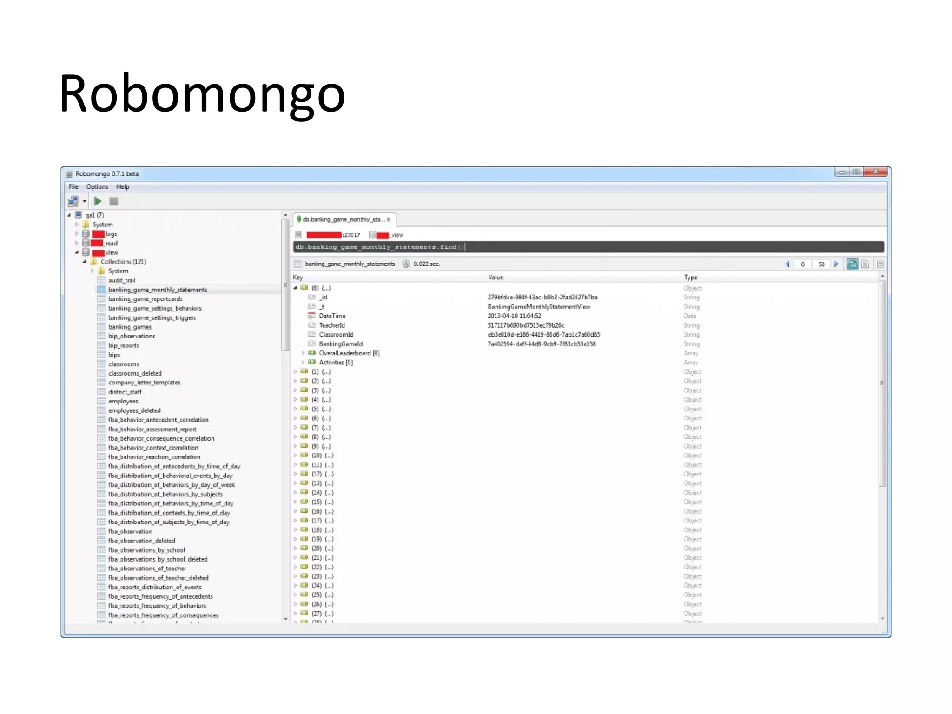Image resolution: width=952 pixels, height=714 pixels.
Task: Switch to the db.banking_game_monthly_sta... tab
Action: 344,219
